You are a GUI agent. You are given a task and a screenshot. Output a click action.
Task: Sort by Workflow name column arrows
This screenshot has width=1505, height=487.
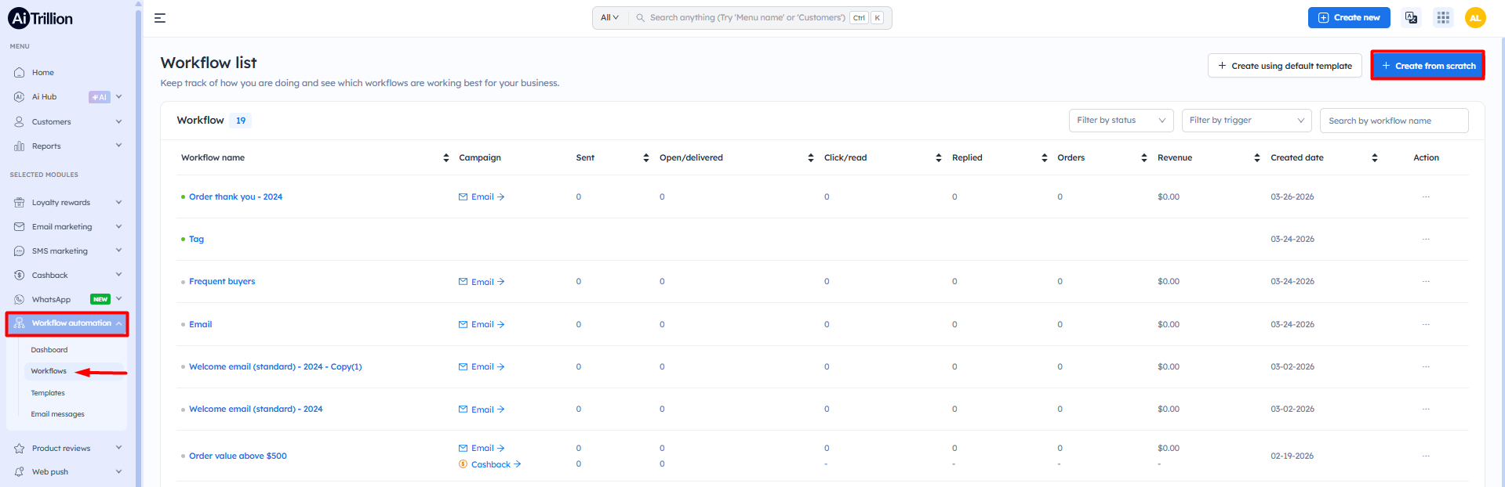(446, 158)
